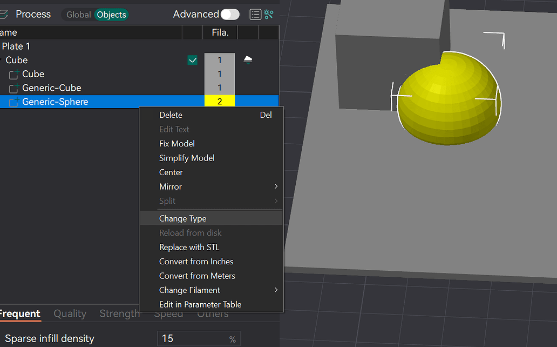Open filament dropdown for top-level Cube object
The height and width of the screenshot is (347, 557).
(220, 60)
